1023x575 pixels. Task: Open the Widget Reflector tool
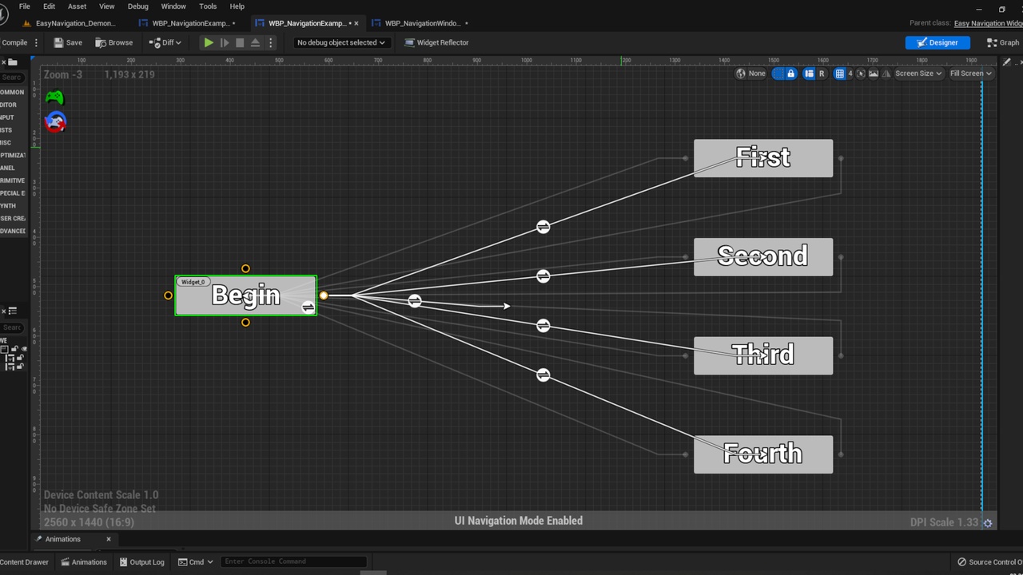point(437,42)
